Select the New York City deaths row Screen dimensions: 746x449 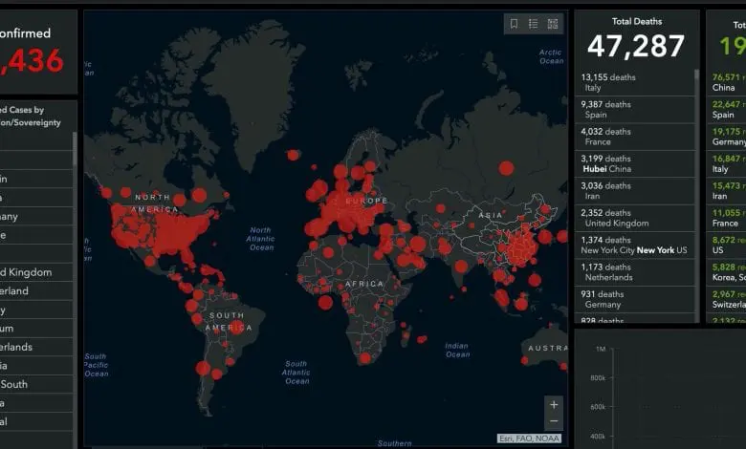coord(636,245)
